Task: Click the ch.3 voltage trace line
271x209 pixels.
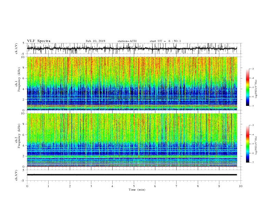Action: click(132, 175)
